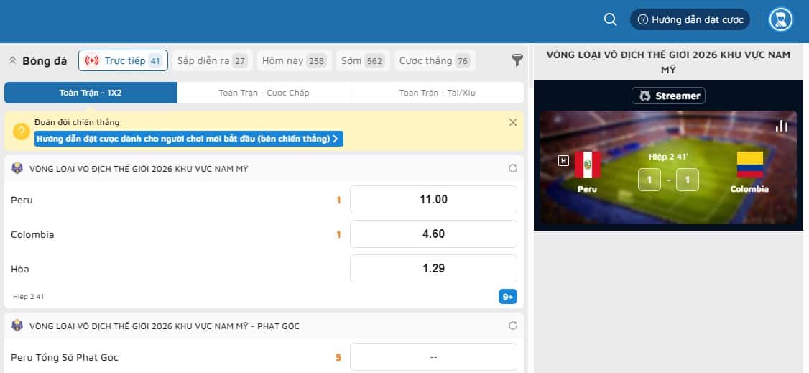Refresh the Phạt Góc odds section
This screenshot has height=373, width=809.
[x=512, y=326]
